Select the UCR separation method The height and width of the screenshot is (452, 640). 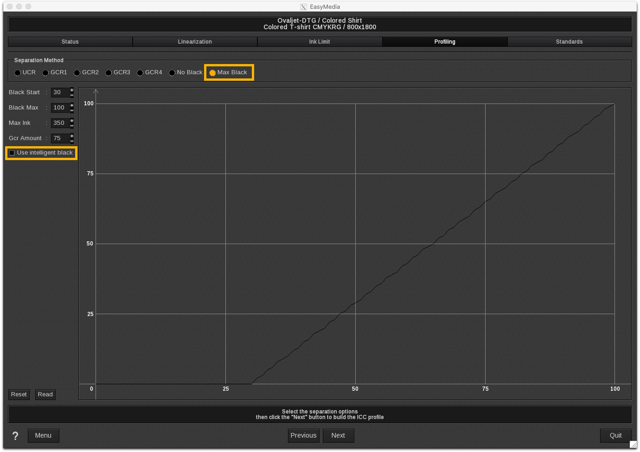pyautogui.click(x=18, y=73)
